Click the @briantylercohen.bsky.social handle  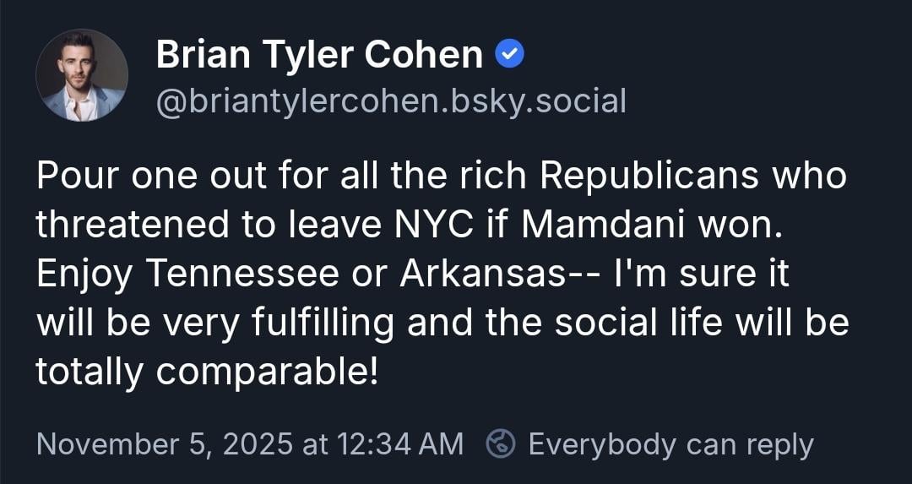click(x=391, y=101)
